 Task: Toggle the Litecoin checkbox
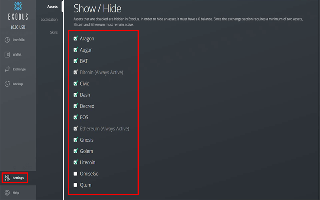[76, 162]
